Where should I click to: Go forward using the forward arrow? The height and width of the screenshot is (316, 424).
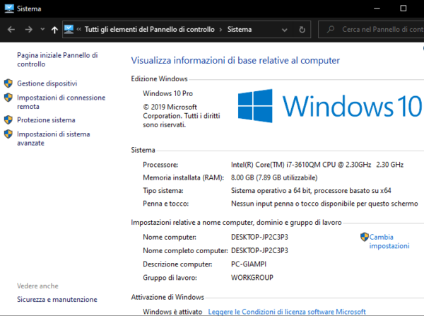29,29
